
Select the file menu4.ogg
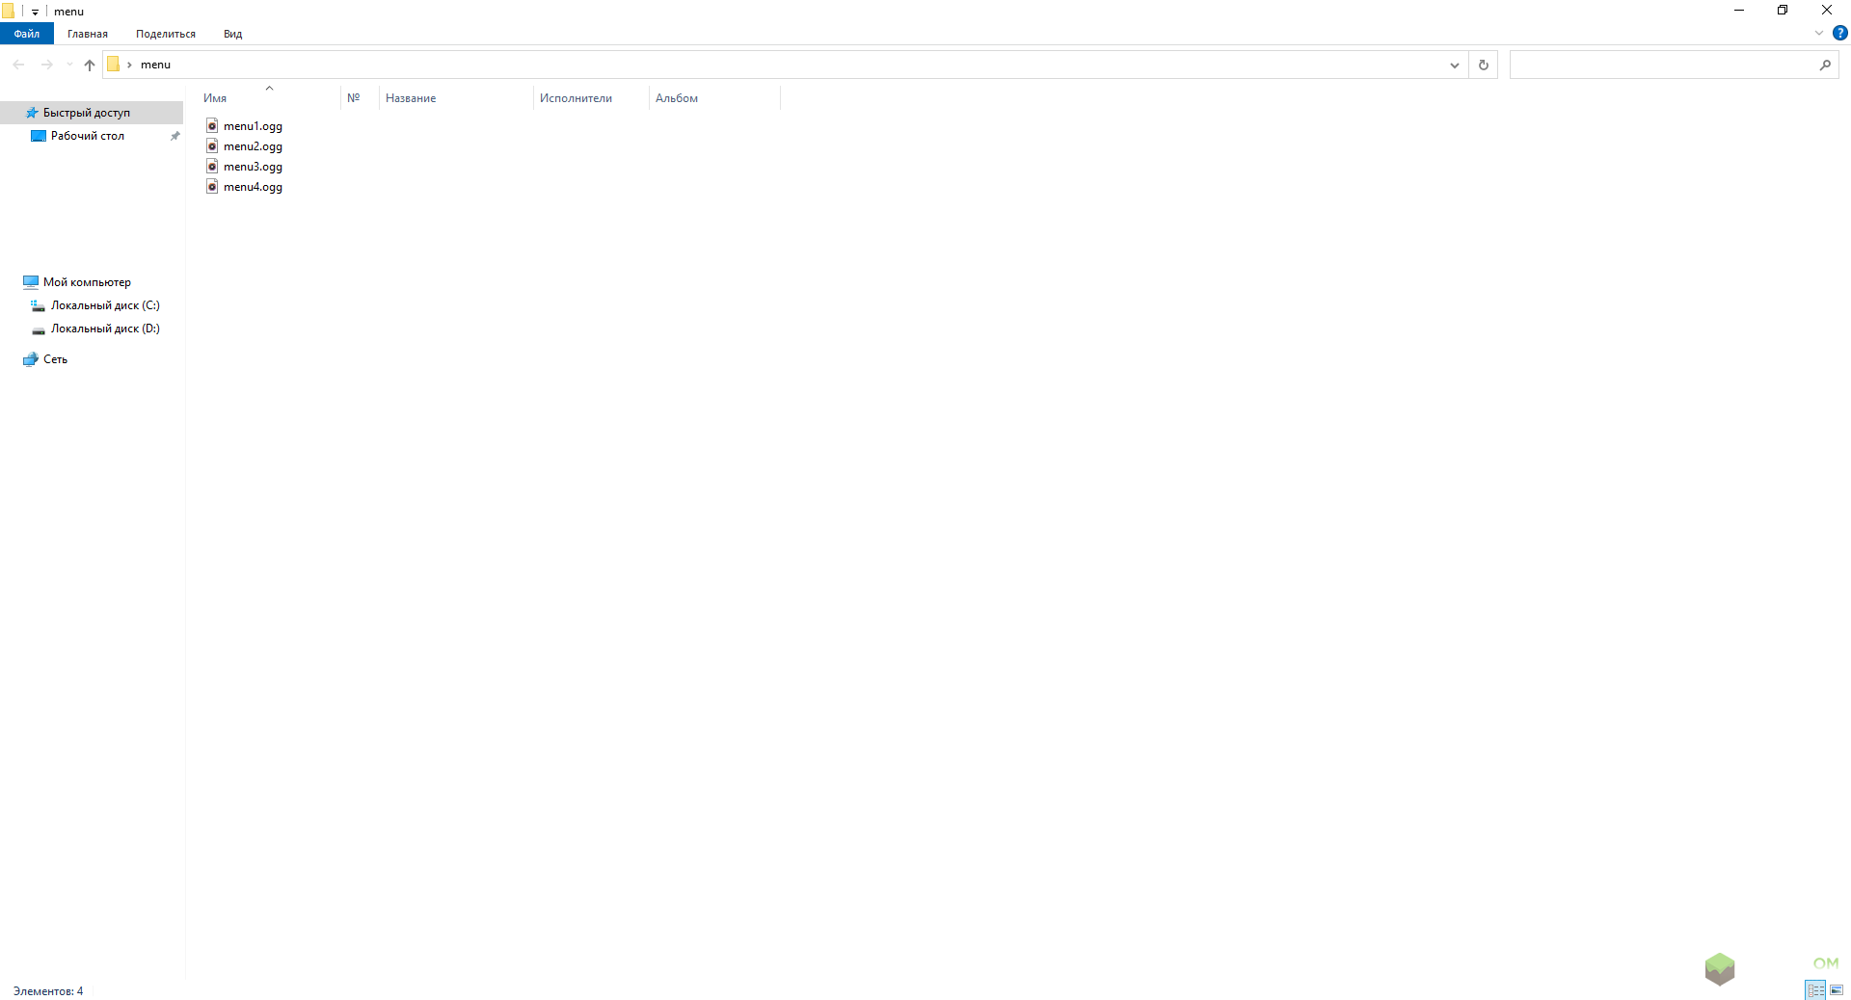[253, 187]
